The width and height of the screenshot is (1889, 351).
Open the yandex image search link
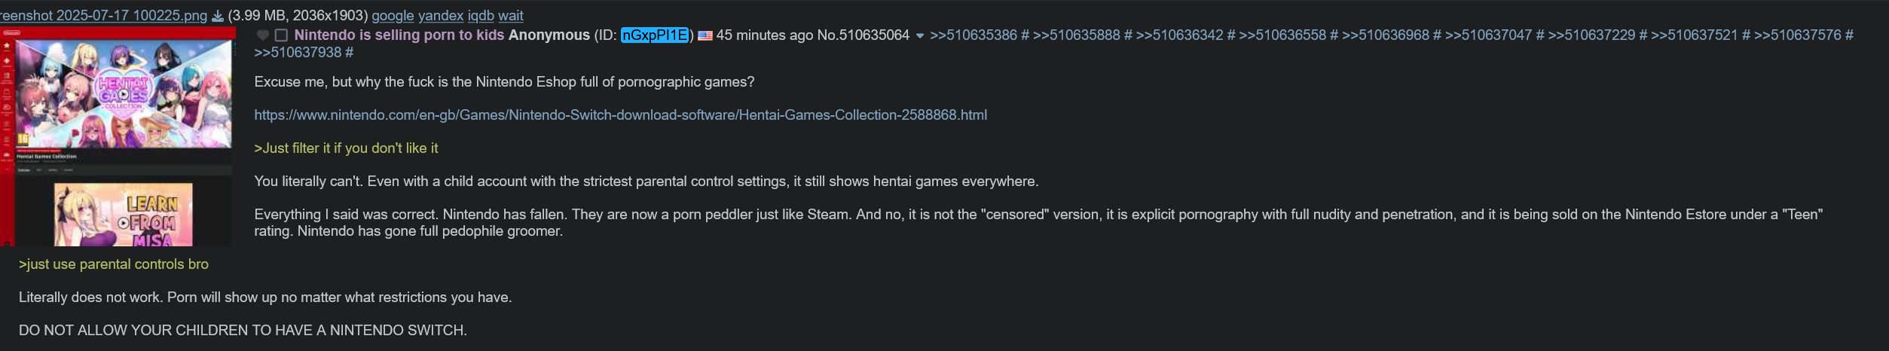[x=441, y=16]
